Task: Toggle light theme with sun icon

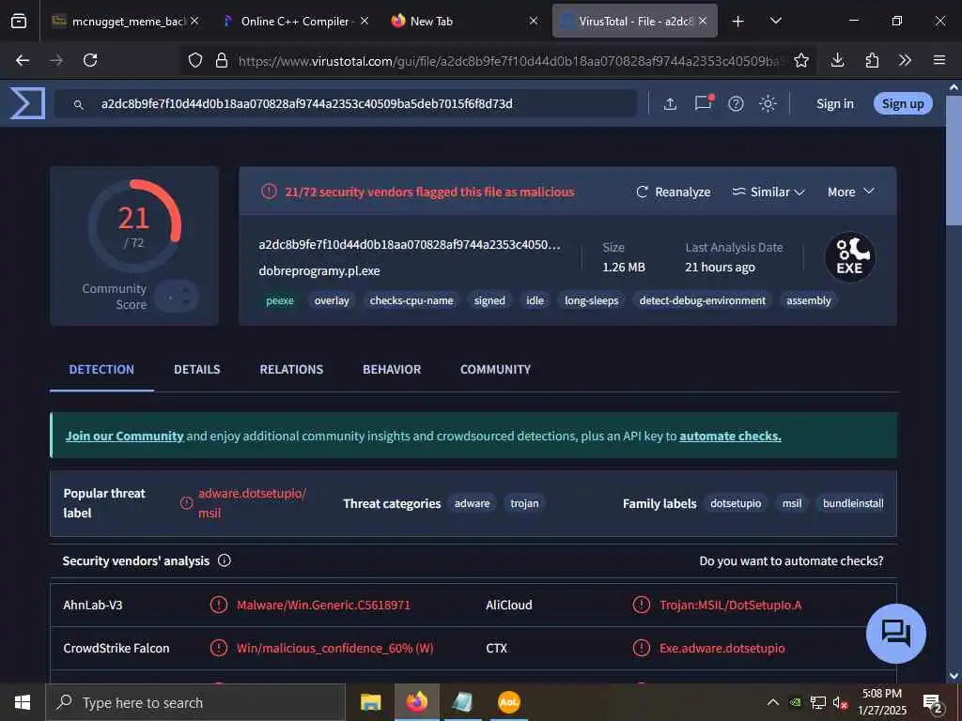Action: 768,103
